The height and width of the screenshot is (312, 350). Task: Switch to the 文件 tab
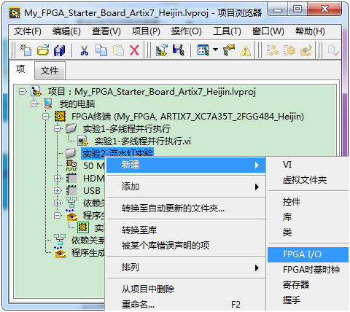(50, 71)
